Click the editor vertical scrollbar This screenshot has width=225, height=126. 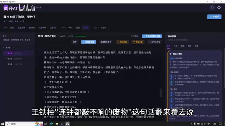coord(161,92)
